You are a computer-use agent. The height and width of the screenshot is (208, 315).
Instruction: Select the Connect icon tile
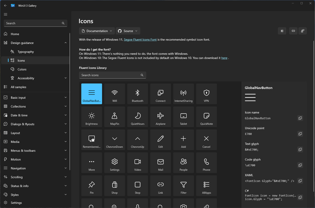(x=161, y=94)
